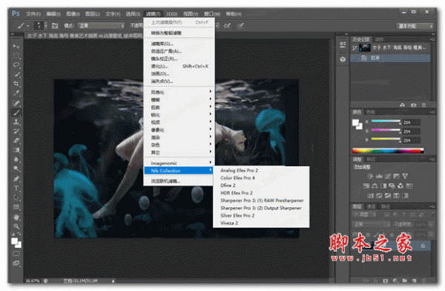445x291 pixels.
Task: Swap foreground and background colors
Action: tap(19, 234)
